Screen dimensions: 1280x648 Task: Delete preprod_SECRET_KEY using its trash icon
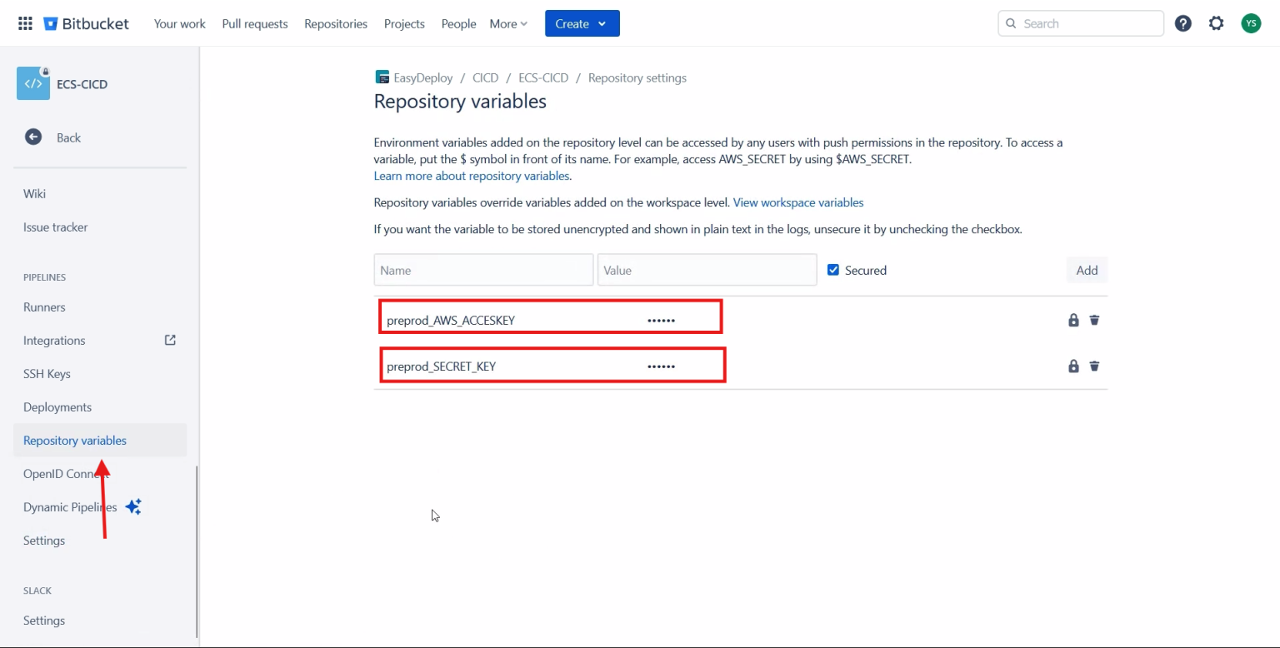(1094, 366)
